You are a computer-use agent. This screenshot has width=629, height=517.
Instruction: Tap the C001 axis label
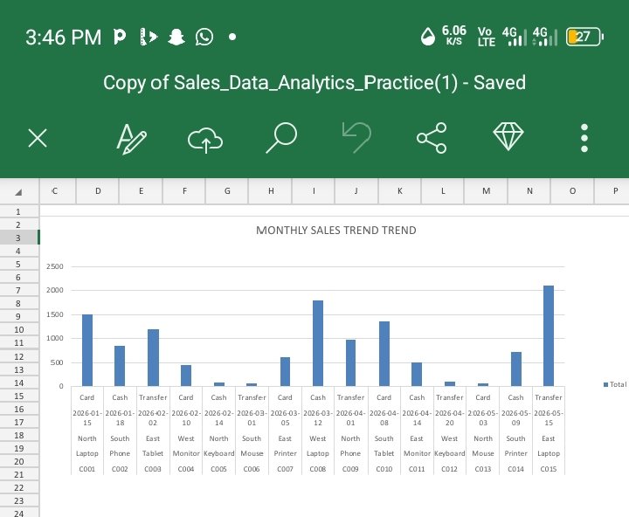pos(87,469)
